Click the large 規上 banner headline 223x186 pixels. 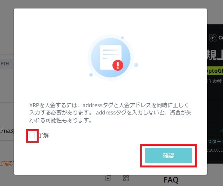215,55
